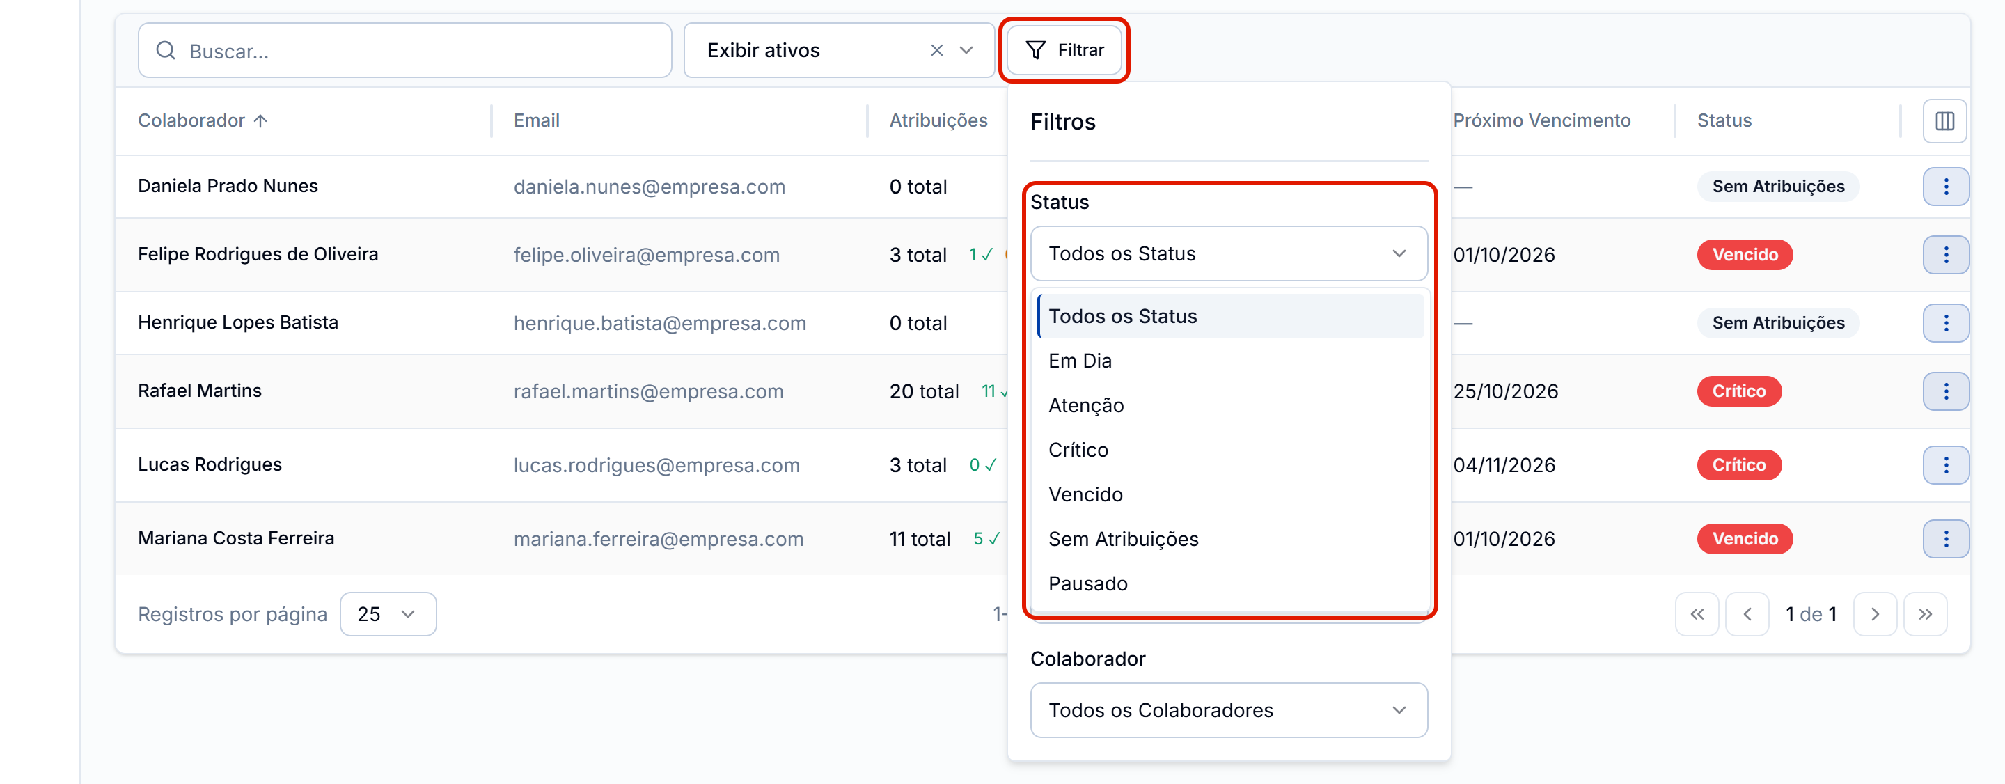Viewport: 2005px width, 784px height.
Task: Jump to last page with double-right arrows
Action: (1925, 614)
